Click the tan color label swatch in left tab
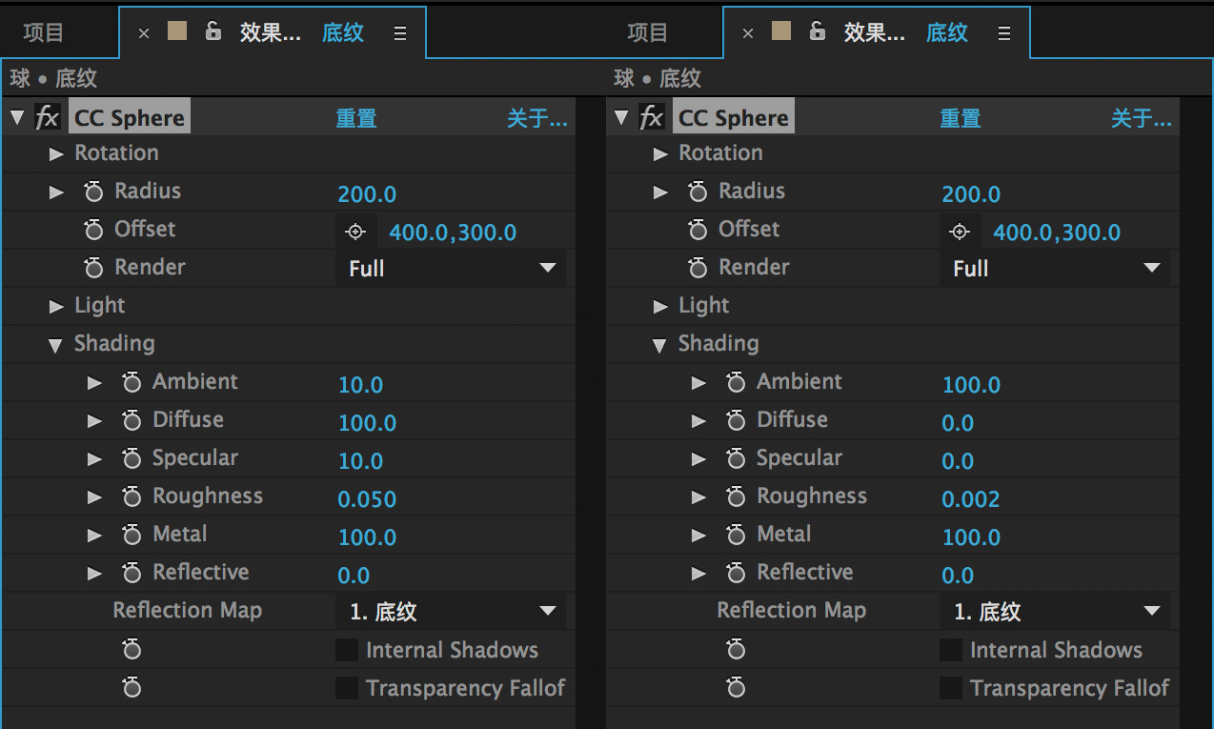1214x729 pixels. click(177, 31)
